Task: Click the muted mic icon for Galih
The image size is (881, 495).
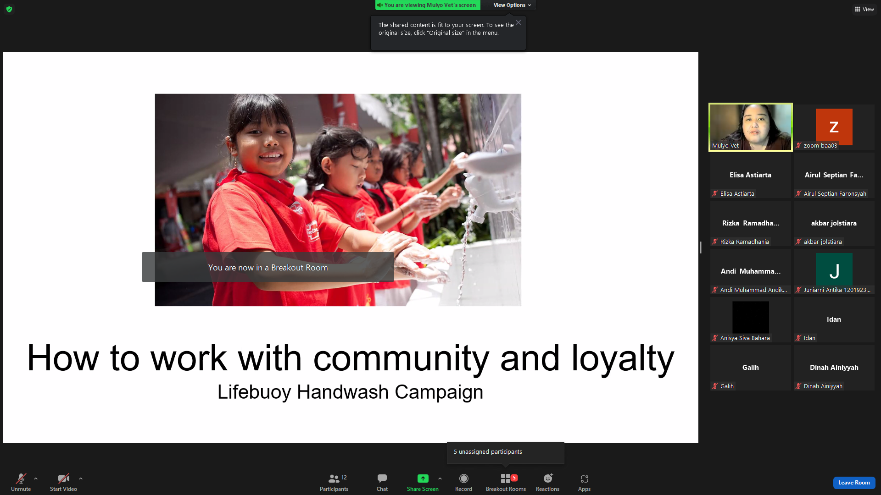Action: pos(715,386)
